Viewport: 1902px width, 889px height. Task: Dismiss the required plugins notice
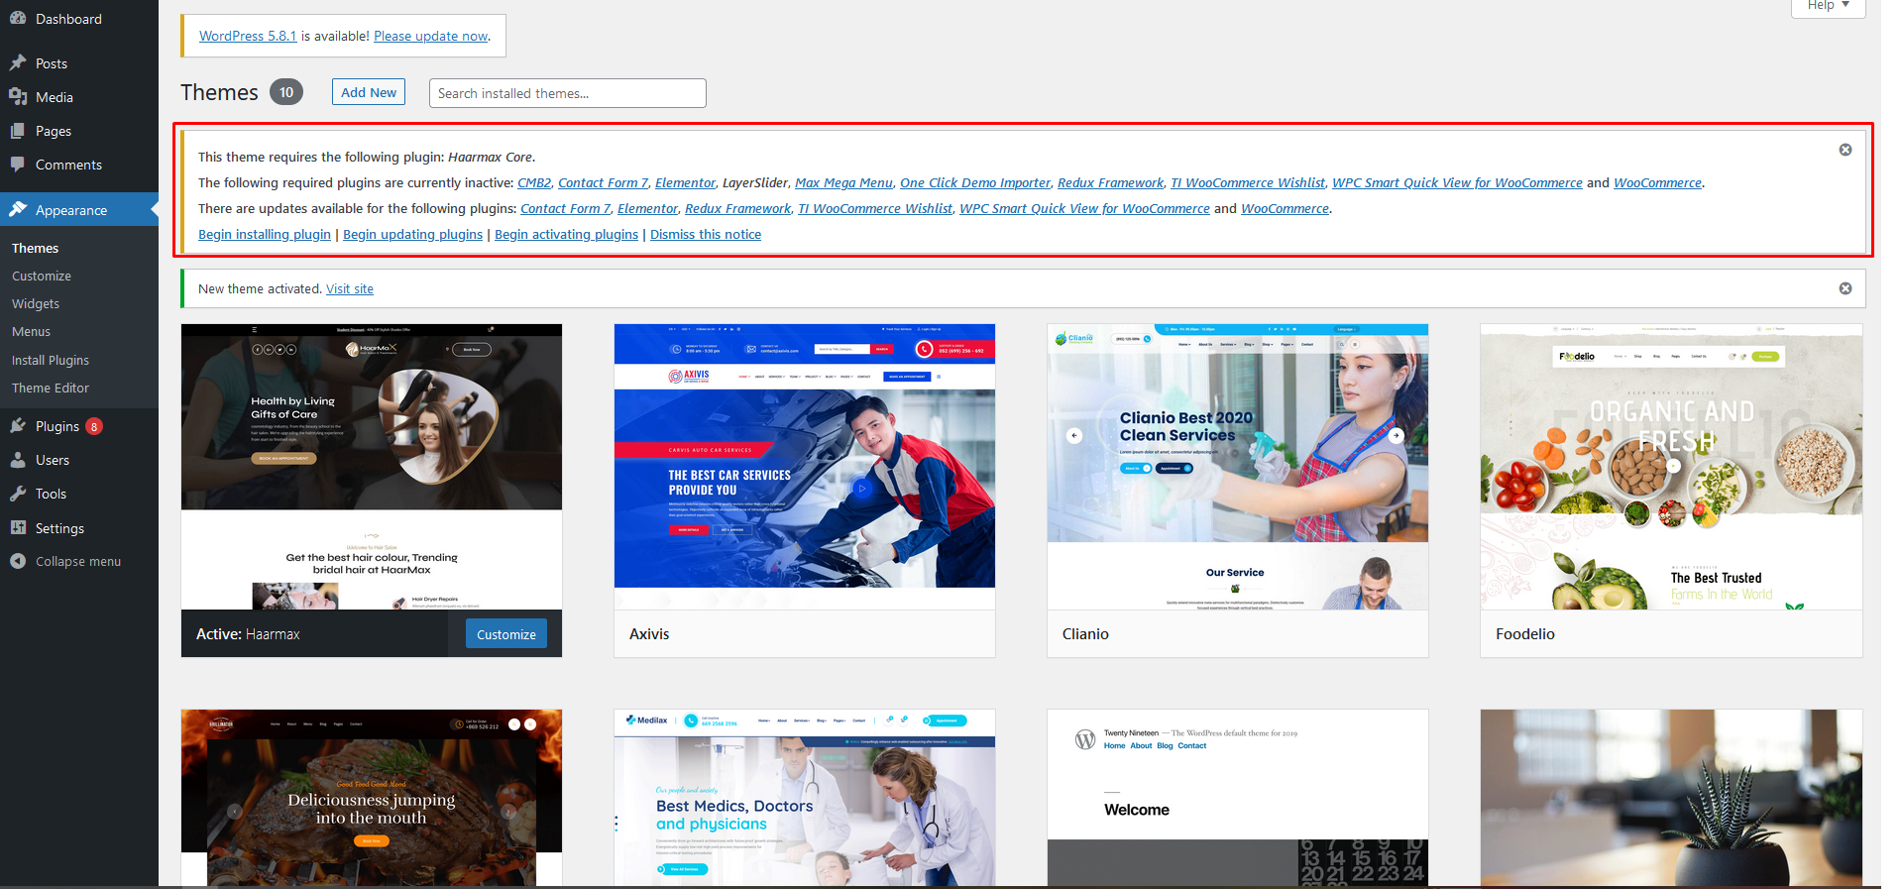point(1845,150)
